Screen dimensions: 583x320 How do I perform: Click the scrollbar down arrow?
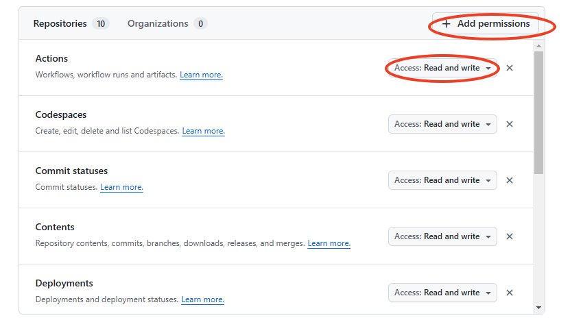tap(538, 308)
